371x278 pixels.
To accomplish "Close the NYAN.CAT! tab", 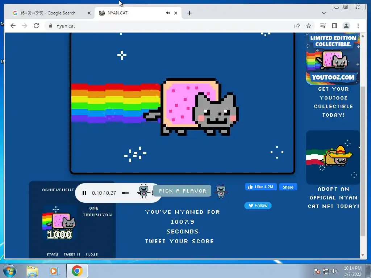I will [x=176, y=13].
